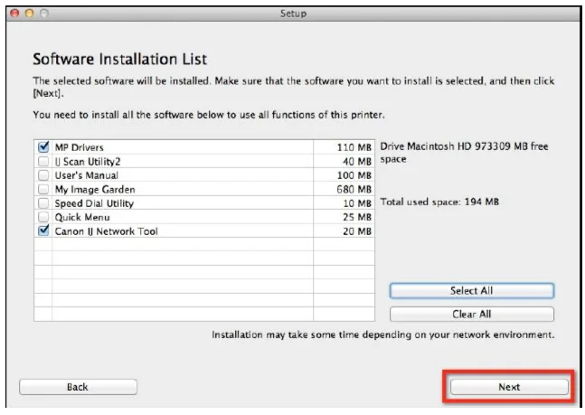The height and width of the screenshot is (415, 585).
Task: Uncheck the MP Drivers checkbox
Action: tap(43, 146)
